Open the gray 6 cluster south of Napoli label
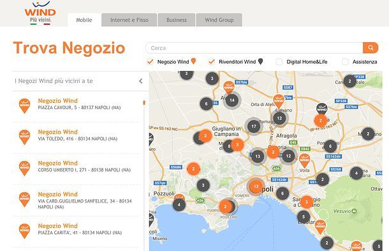This screenshot has height=251, width=389. point(283,194)
